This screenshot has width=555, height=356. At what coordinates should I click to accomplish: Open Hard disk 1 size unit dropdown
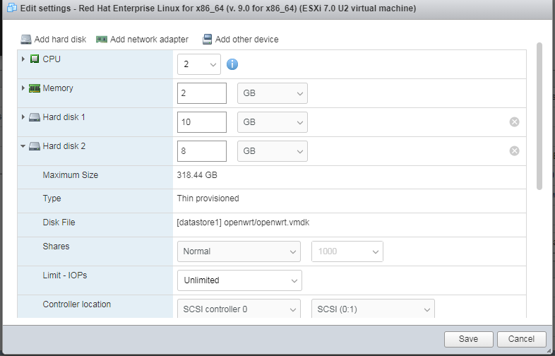point(272,122)
